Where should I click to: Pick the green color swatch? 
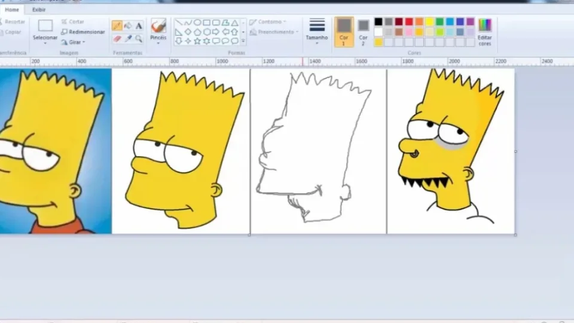[439, 22]
